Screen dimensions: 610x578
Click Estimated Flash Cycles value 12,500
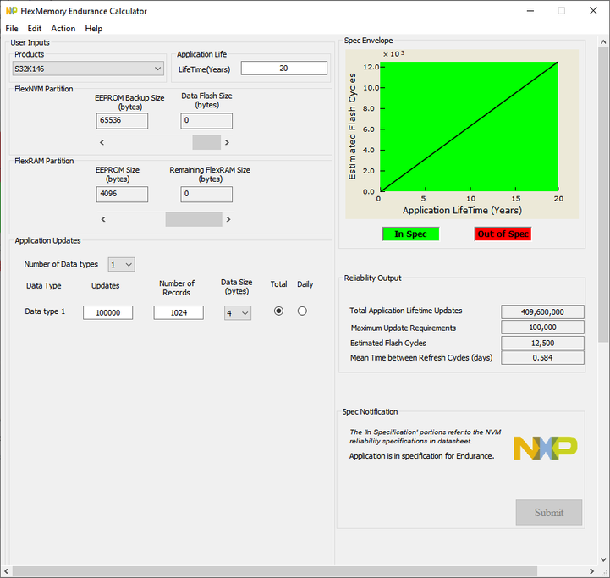tap(542, 343)
